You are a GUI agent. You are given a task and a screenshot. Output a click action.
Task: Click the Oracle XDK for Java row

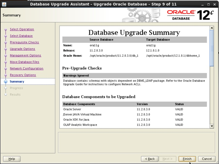point(135,120)
